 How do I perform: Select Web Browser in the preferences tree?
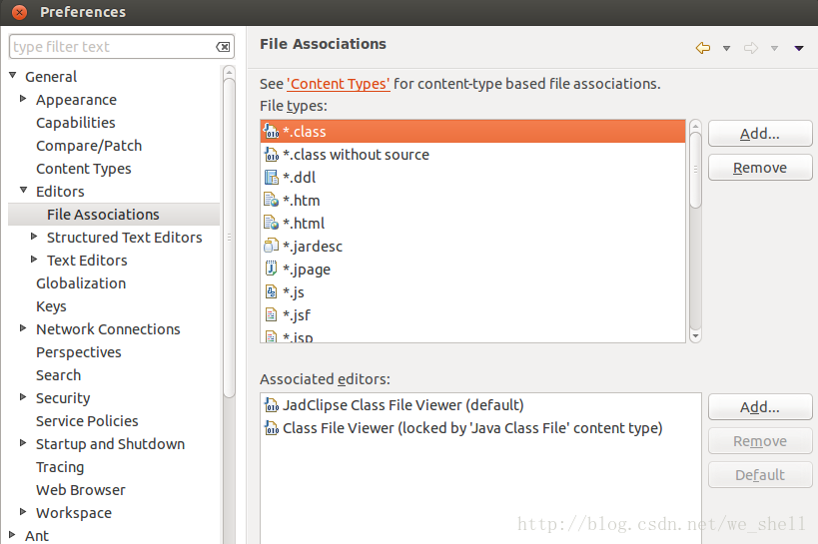coord(81,490)
